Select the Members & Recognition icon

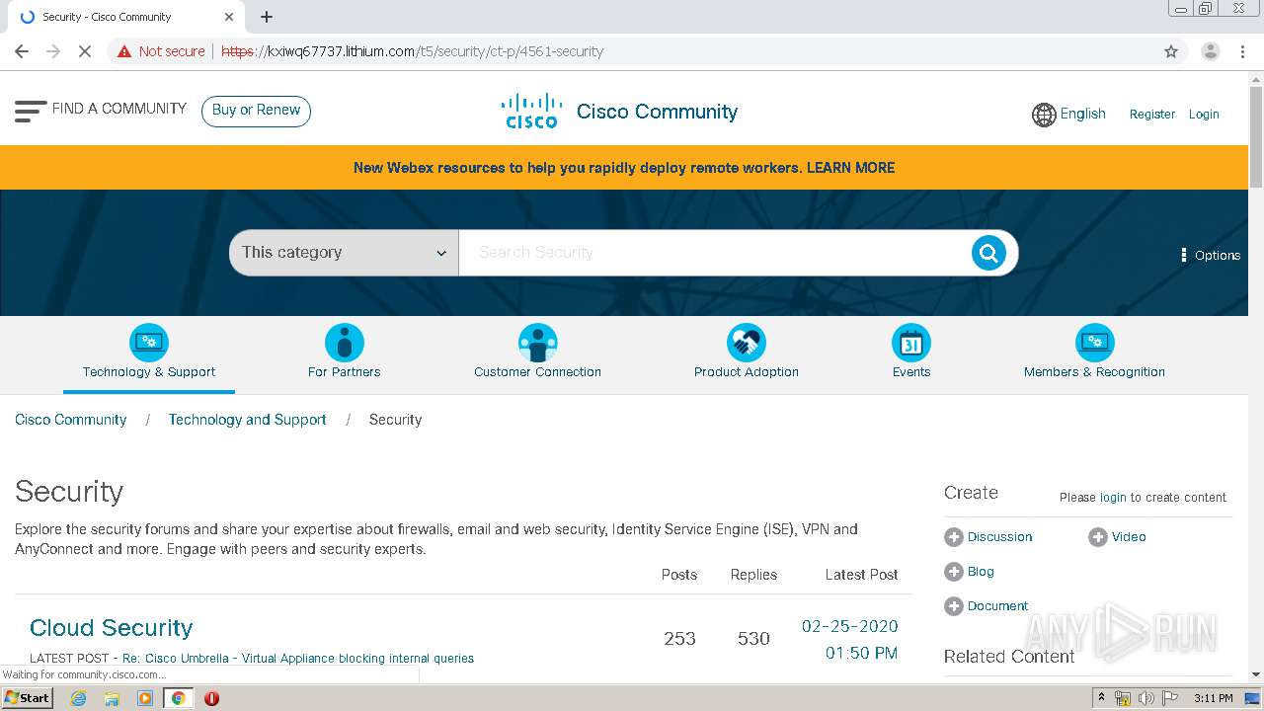click(1094, 343)
